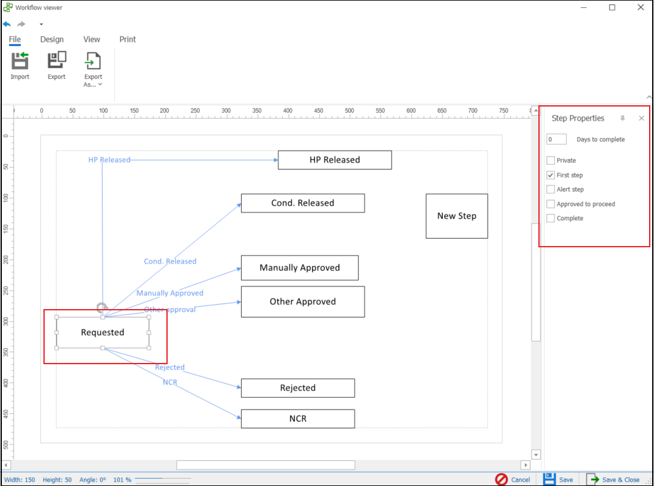
Task: Click the Requested step box
Action: pos(103,332)
